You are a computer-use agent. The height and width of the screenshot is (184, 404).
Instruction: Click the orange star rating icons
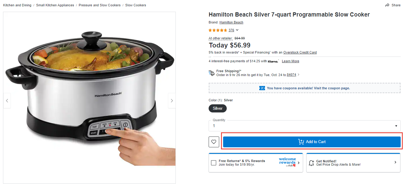point(218,30)
